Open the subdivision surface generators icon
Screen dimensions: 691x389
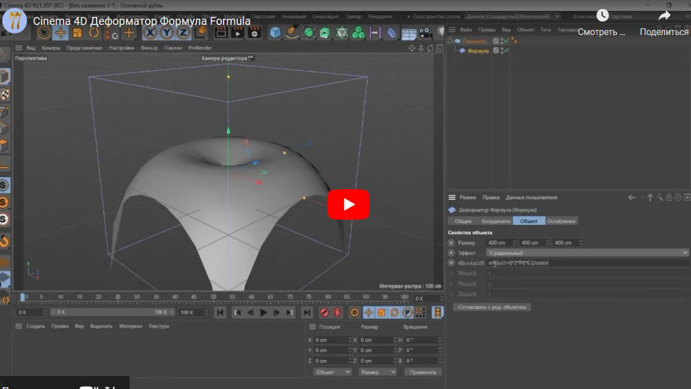[x=309, y=33]
